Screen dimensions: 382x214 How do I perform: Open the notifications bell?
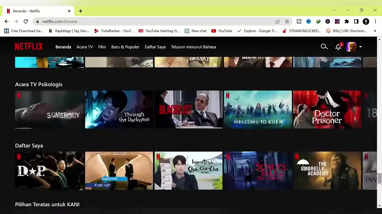(338, 47)
